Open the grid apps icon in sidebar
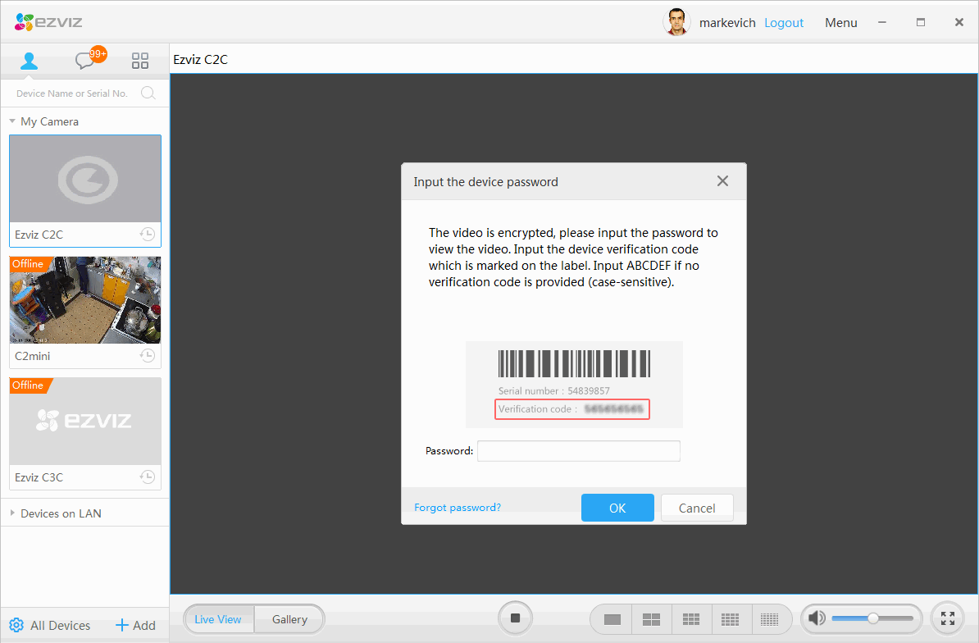This screenshot has height=643, width=979. (x=140, y=61)
